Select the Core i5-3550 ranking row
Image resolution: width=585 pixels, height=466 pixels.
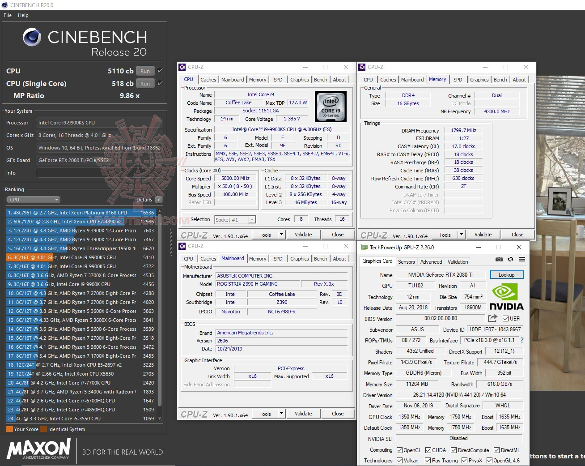pyautogui.click(x=81, y=419)
